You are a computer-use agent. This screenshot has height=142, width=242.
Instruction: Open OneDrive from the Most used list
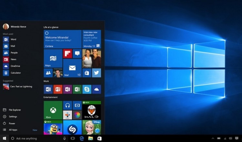pyautogui.click(x=11, y=66)
